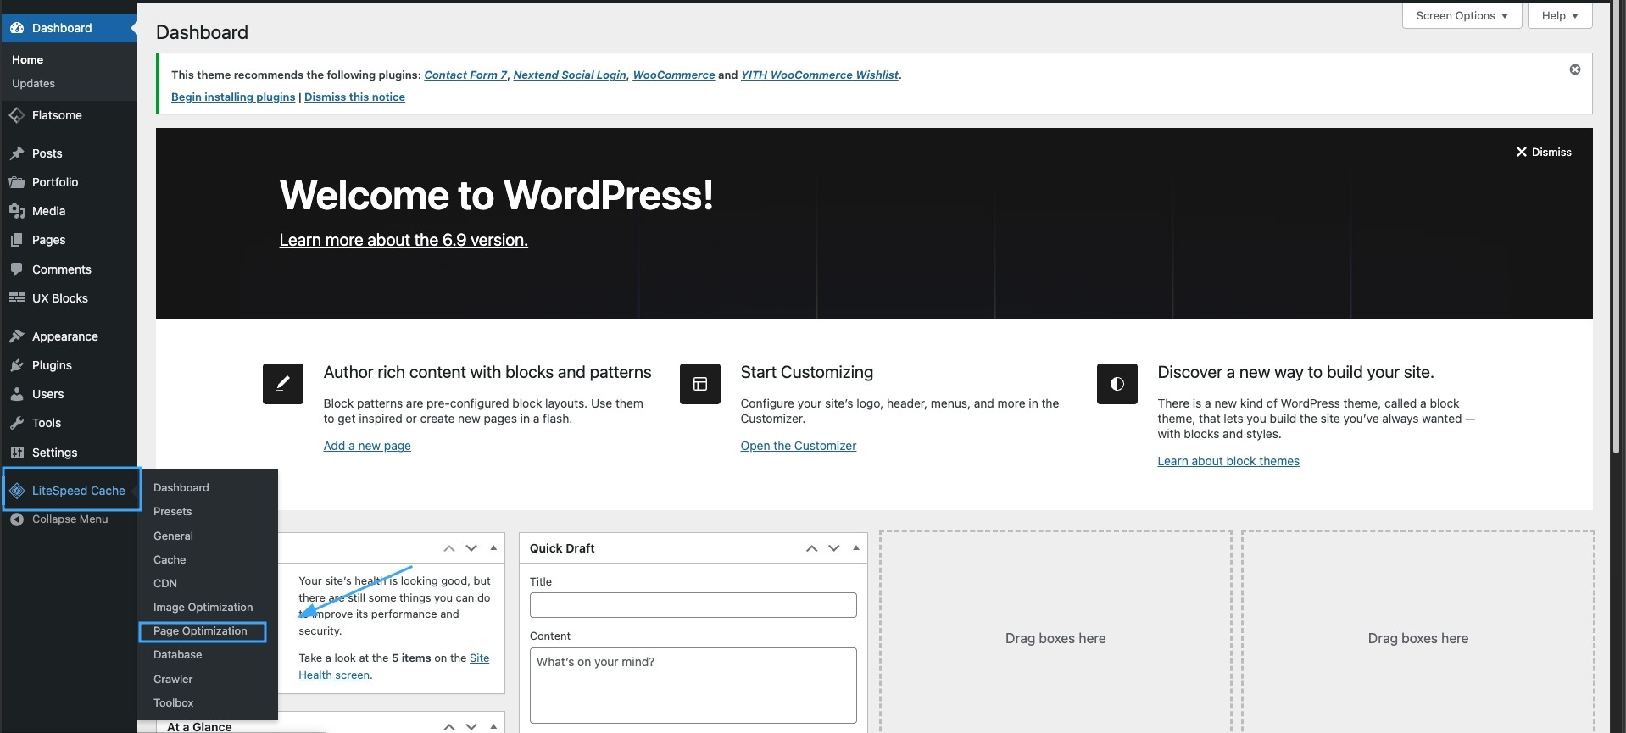Toggle the Quick Draft panel collapse arrow

(856, 548)
